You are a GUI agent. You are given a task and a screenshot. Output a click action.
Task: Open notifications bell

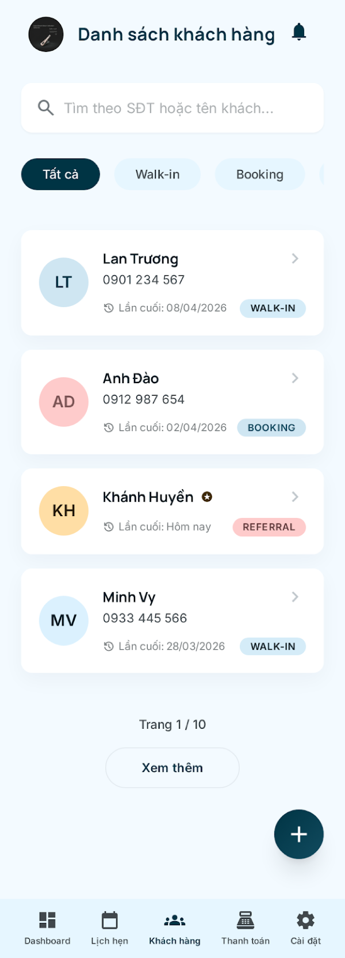point(299,32)
